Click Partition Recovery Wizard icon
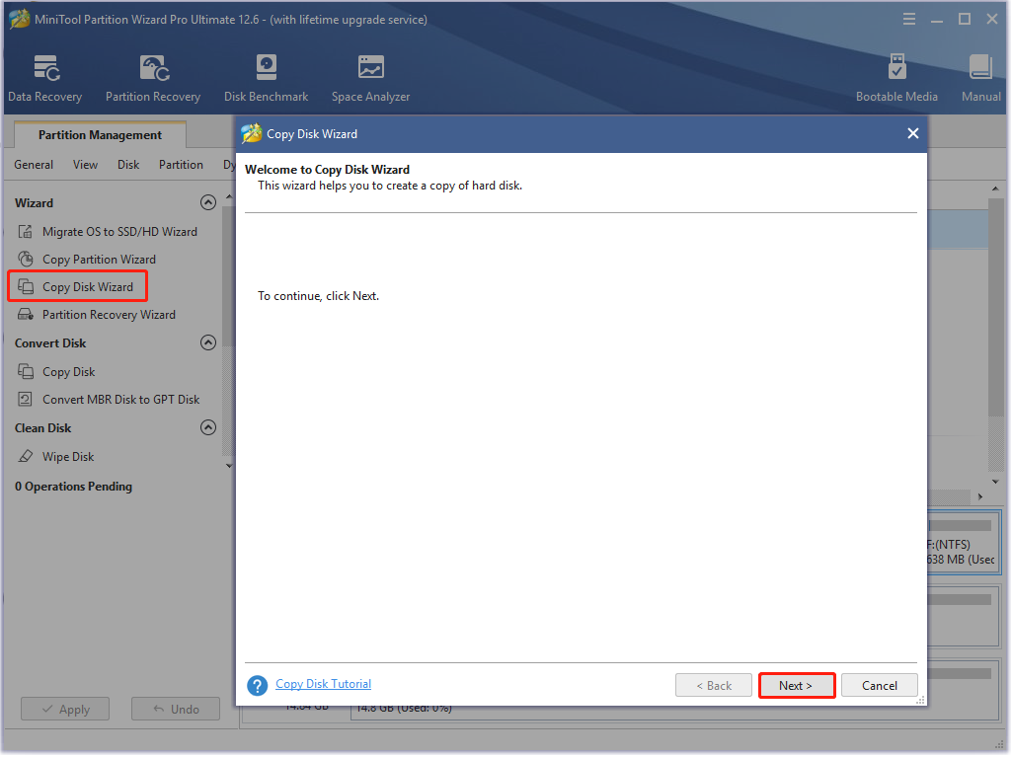This screenshot has width=1012, height=757. 25,314
